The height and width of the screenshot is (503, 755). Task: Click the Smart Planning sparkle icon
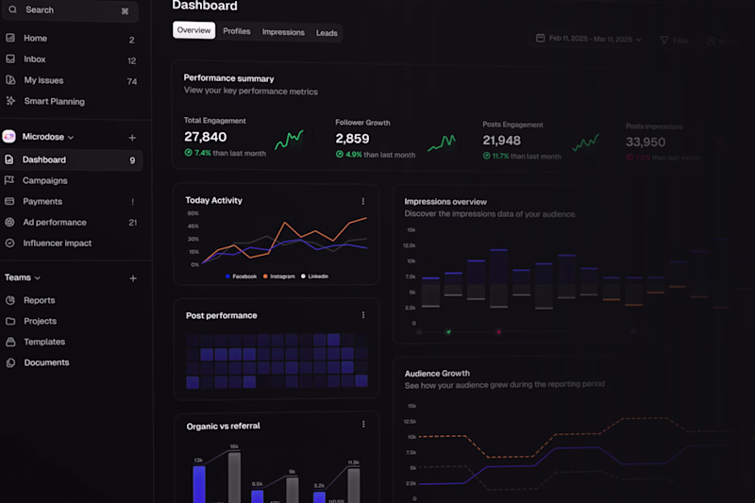(10, 101)
